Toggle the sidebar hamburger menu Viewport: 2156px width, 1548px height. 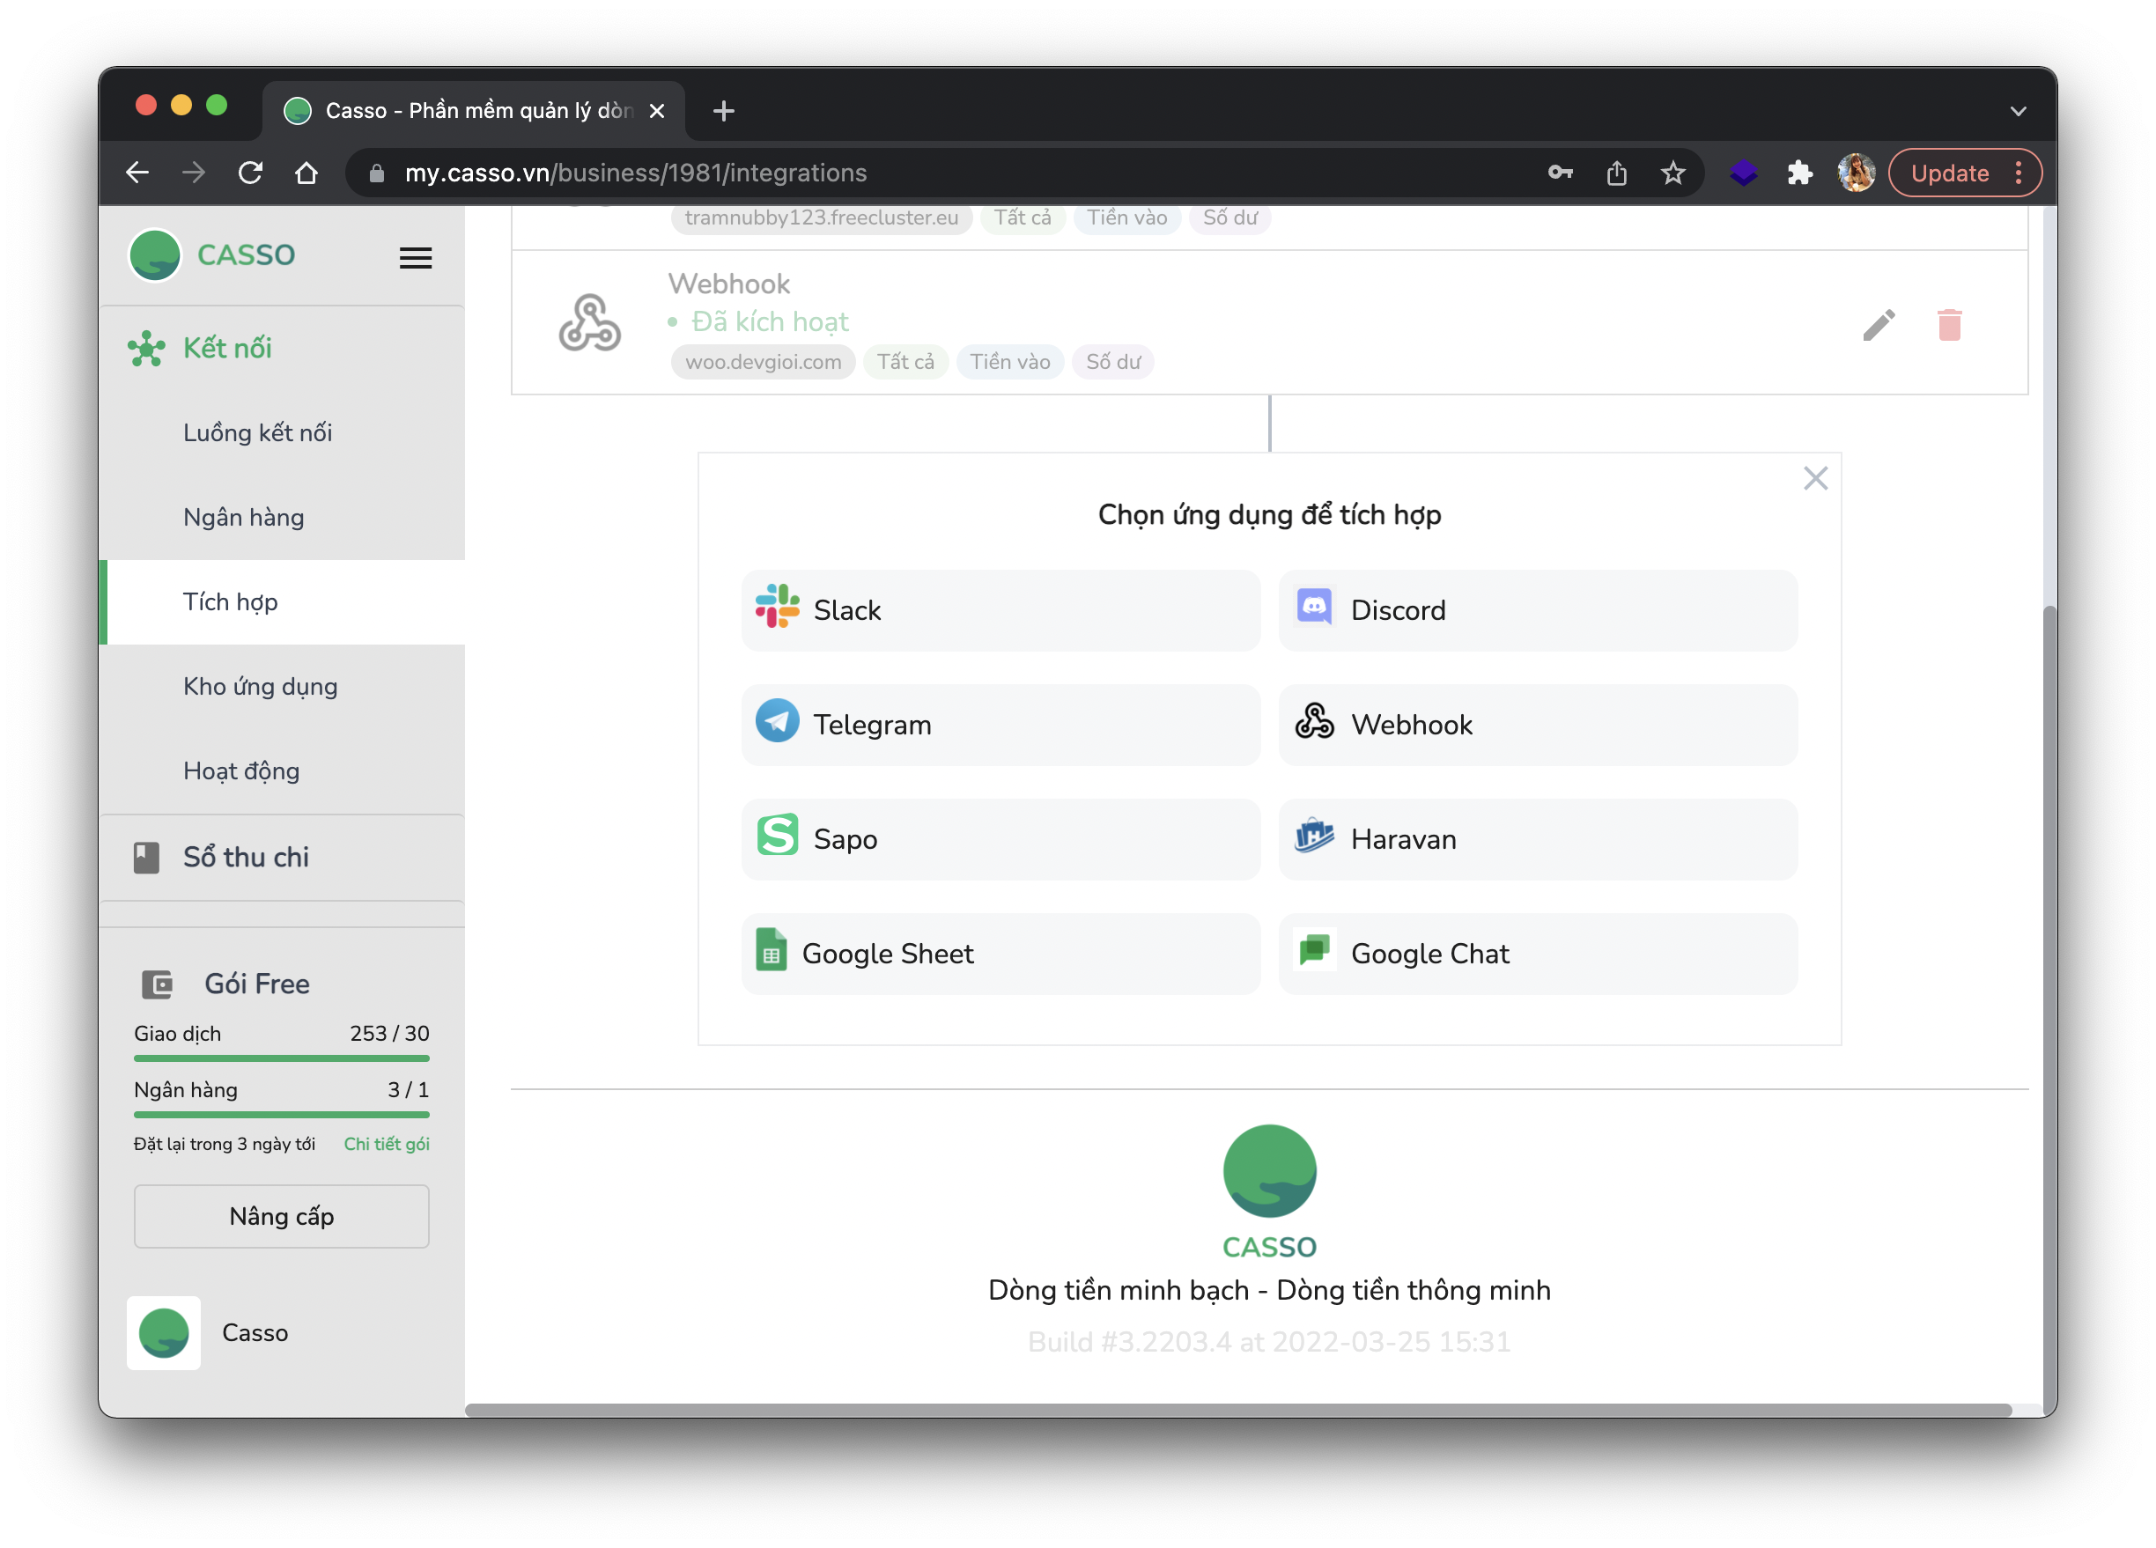click(416, 257)
